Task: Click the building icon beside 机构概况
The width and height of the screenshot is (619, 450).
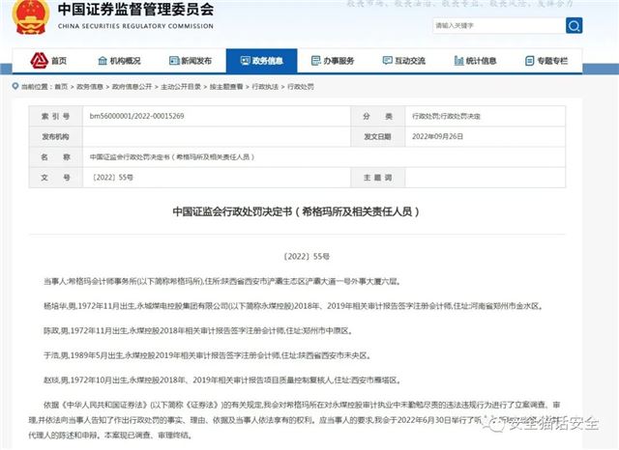Action: (x=103, y=61)
